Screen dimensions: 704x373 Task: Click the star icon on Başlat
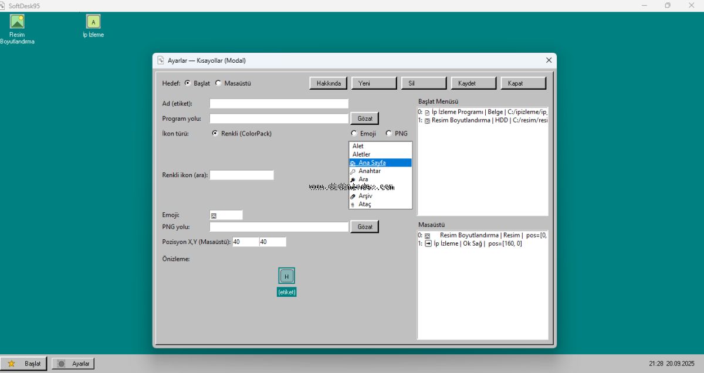tap(11, 364)
